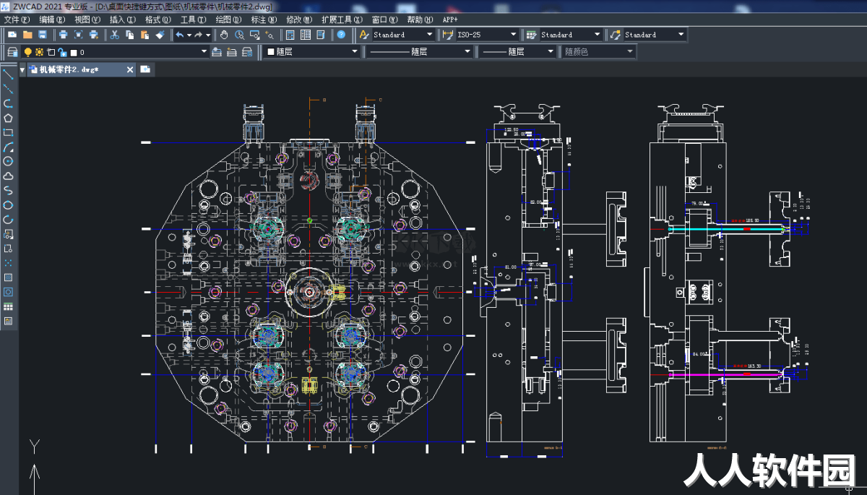Open the 文件 menu

[16, 20]
